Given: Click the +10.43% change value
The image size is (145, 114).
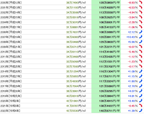Looking at the screenshot, I should pyautogui.click(x=132, y=37).
